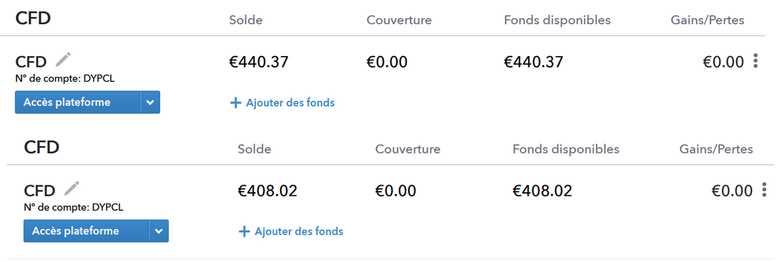Click the plus icon in the €408.02 account row

[244, 231]
